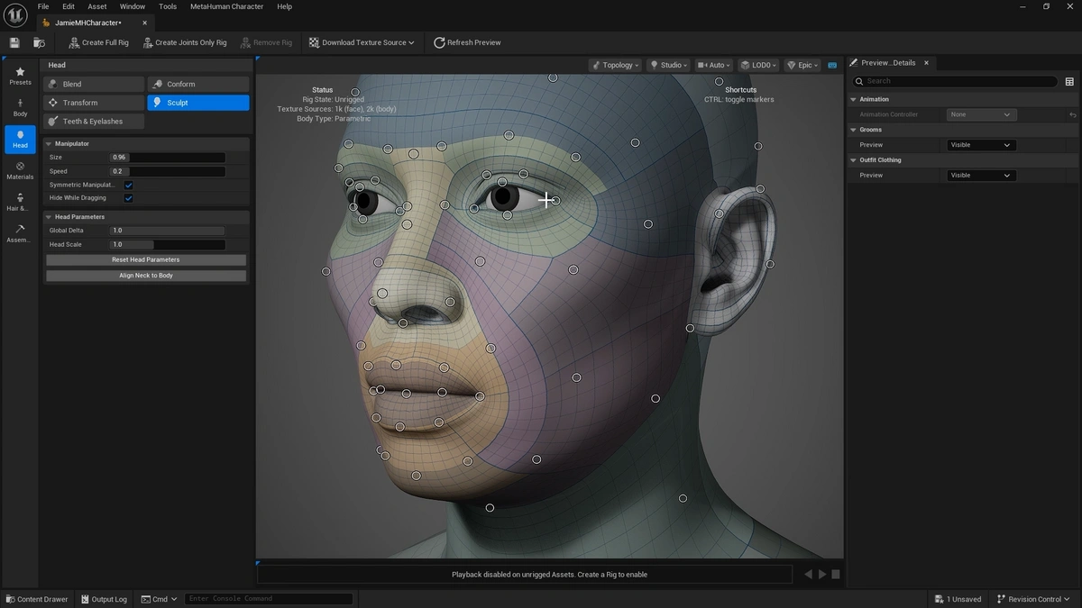Open the Grooms Preview visibility dropdown
The image size is (1082, 608).
click(981, 145)
